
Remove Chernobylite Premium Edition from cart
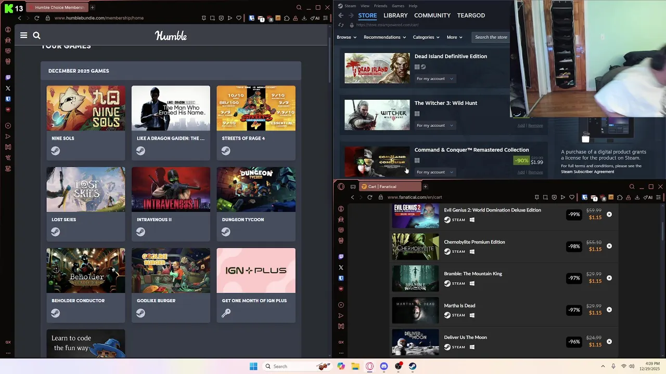coord(609,246)
